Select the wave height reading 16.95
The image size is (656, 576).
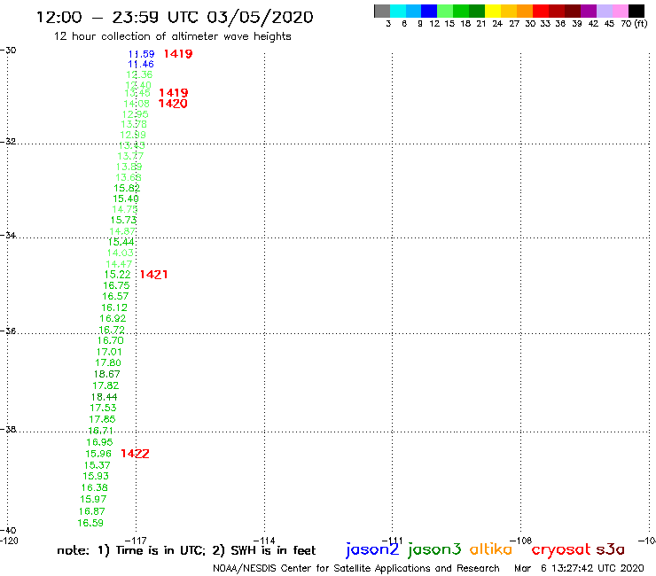tap(99, 442)
